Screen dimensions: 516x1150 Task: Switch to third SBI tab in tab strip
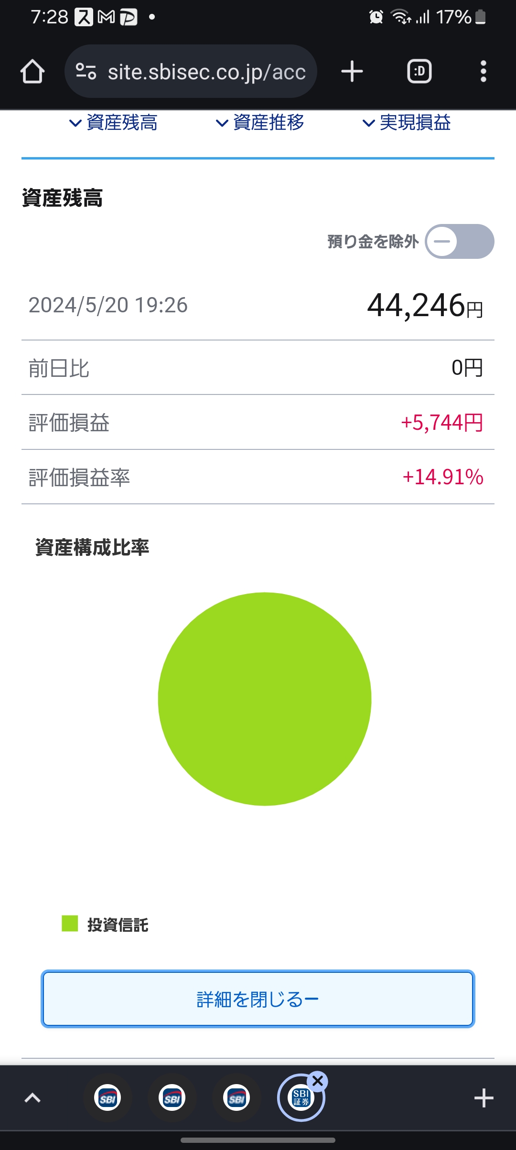pos(236,1098)
